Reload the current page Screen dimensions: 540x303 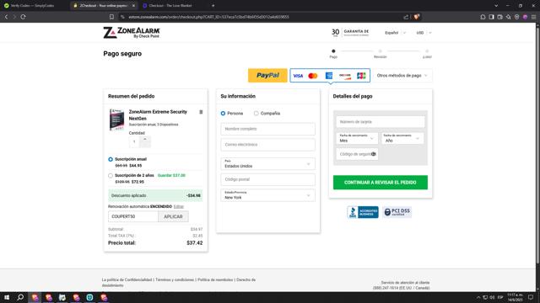23,17
